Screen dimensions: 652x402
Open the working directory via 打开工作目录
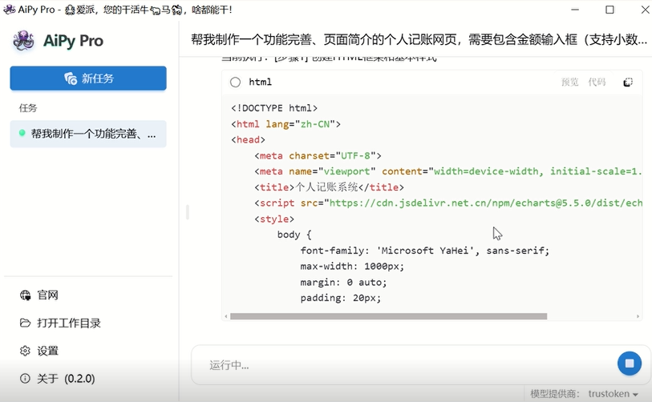[x=60, y=323]
